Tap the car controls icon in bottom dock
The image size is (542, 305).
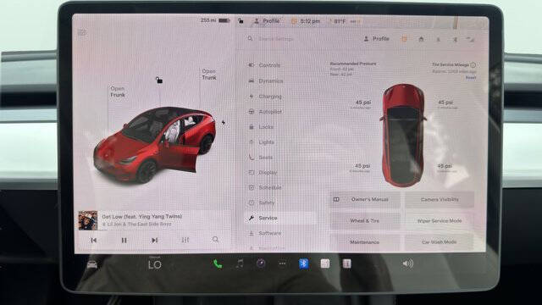[x=92, y=265]
